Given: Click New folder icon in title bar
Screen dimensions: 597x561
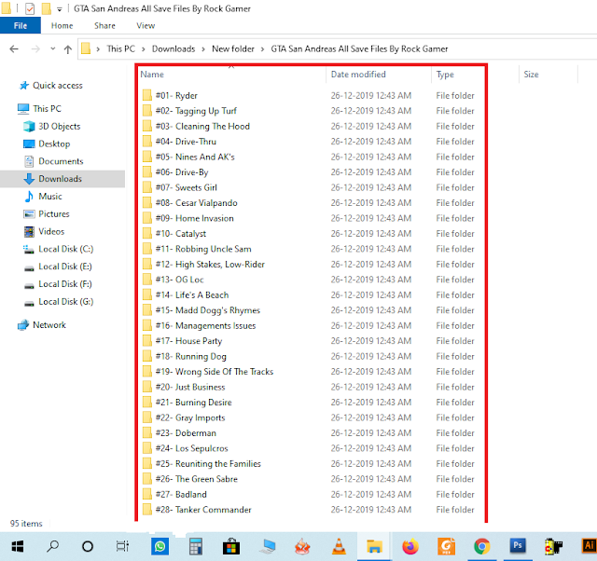Looking at the screenshot, I should (46, 8).
